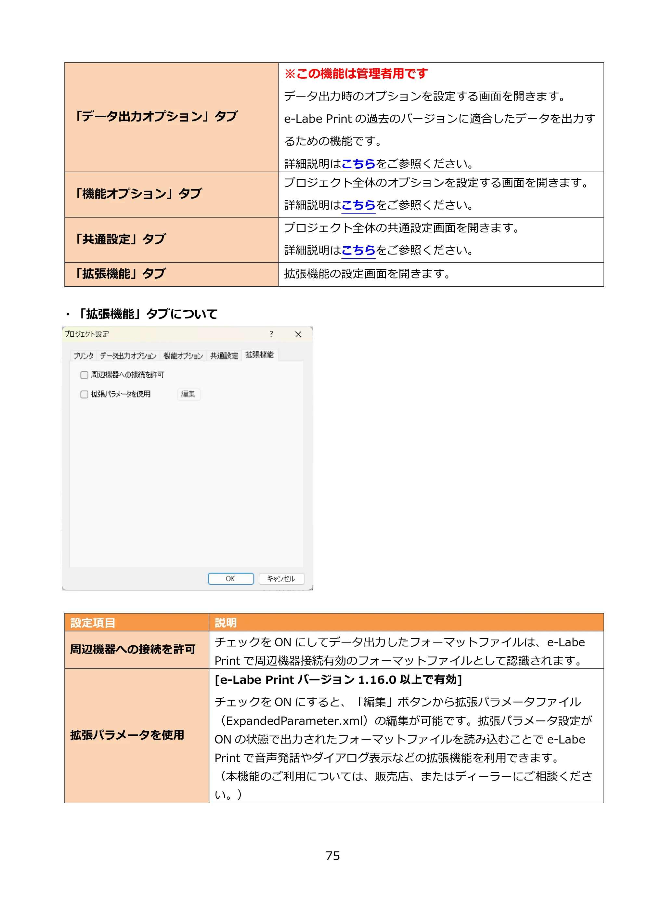Select the 拡張機能 tab in dialog
The image size is (650, 919).
click(x=259, y=355)
